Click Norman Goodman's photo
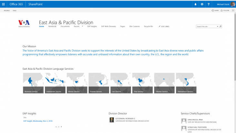The width and height of the screenshot is (236, 133). (112, 120)
